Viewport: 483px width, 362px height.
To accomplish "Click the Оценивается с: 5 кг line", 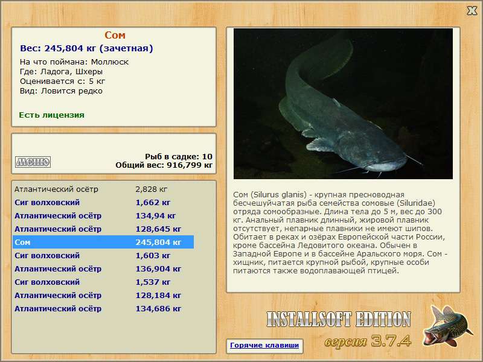I will pos(63,81).
